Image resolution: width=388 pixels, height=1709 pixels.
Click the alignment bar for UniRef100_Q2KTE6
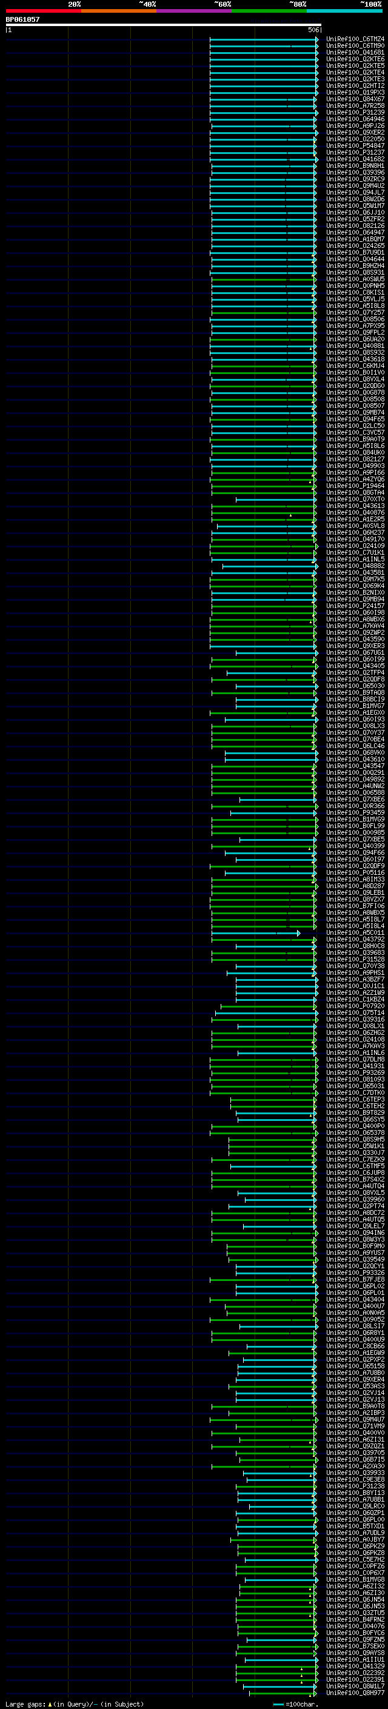[x=265, y=59]
